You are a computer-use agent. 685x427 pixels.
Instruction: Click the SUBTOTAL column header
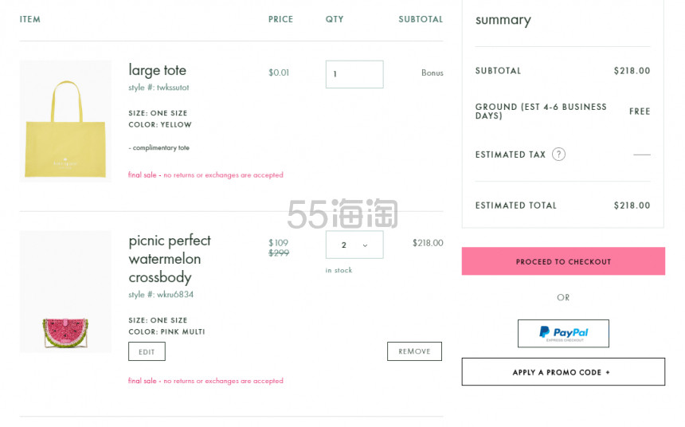(x=421, y=19)
